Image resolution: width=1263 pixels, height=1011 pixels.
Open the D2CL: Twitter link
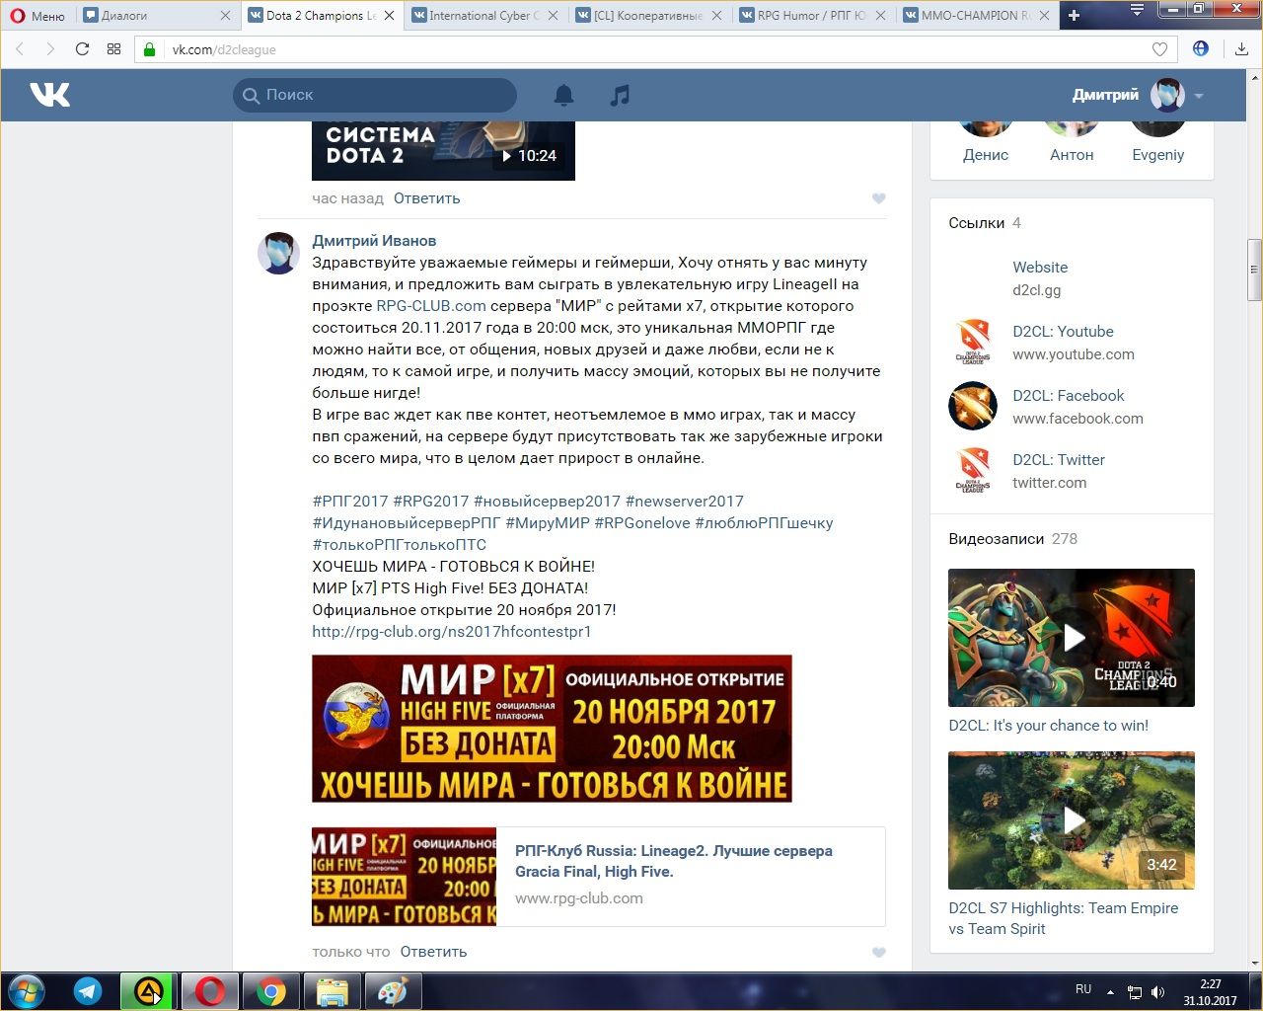point(1059,460)
